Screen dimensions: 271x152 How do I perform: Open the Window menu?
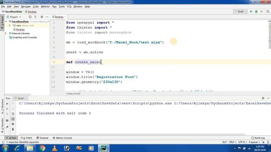pos(78,7)
